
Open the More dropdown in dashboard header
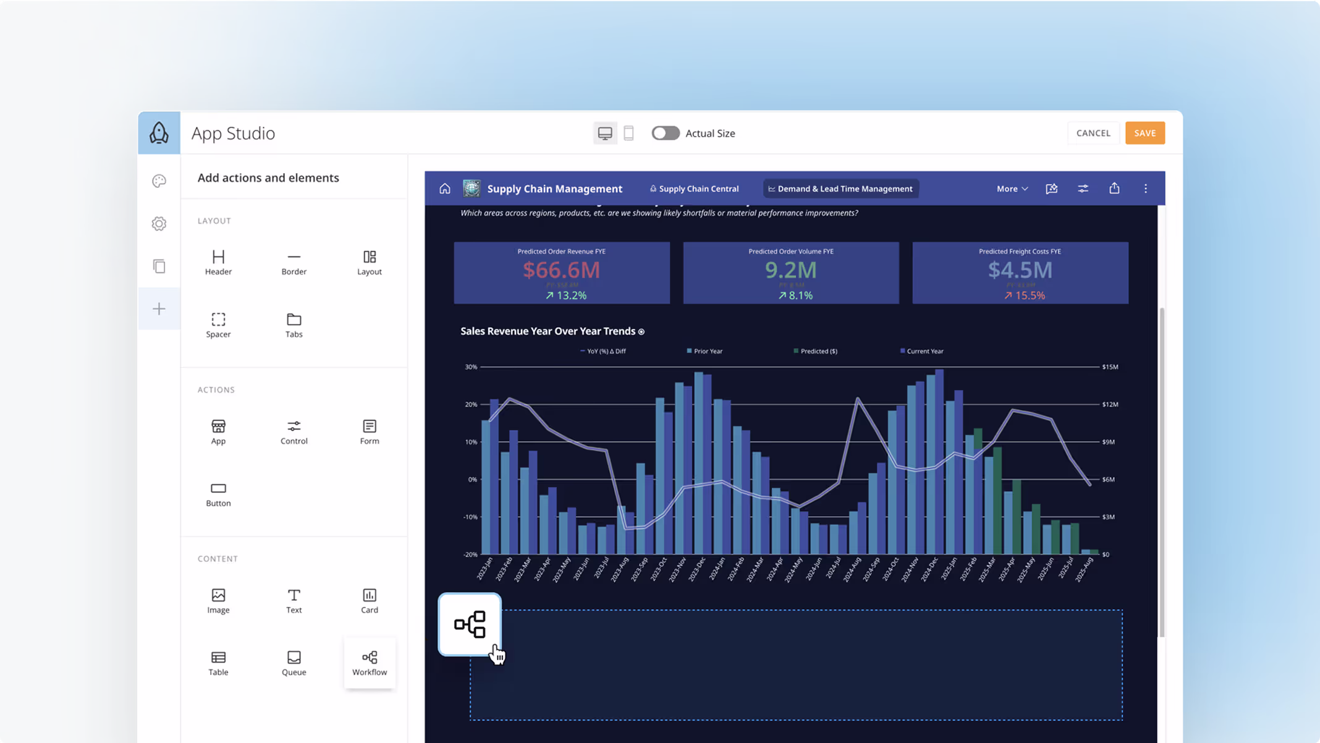click(1011, 189)
